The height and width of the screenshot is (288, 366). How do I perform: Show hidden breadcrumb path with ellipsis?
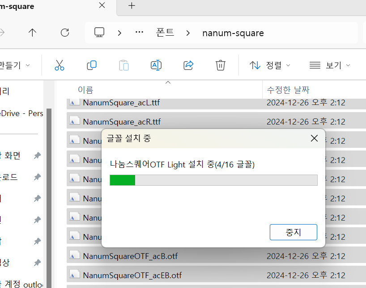[x=139, y=32]
